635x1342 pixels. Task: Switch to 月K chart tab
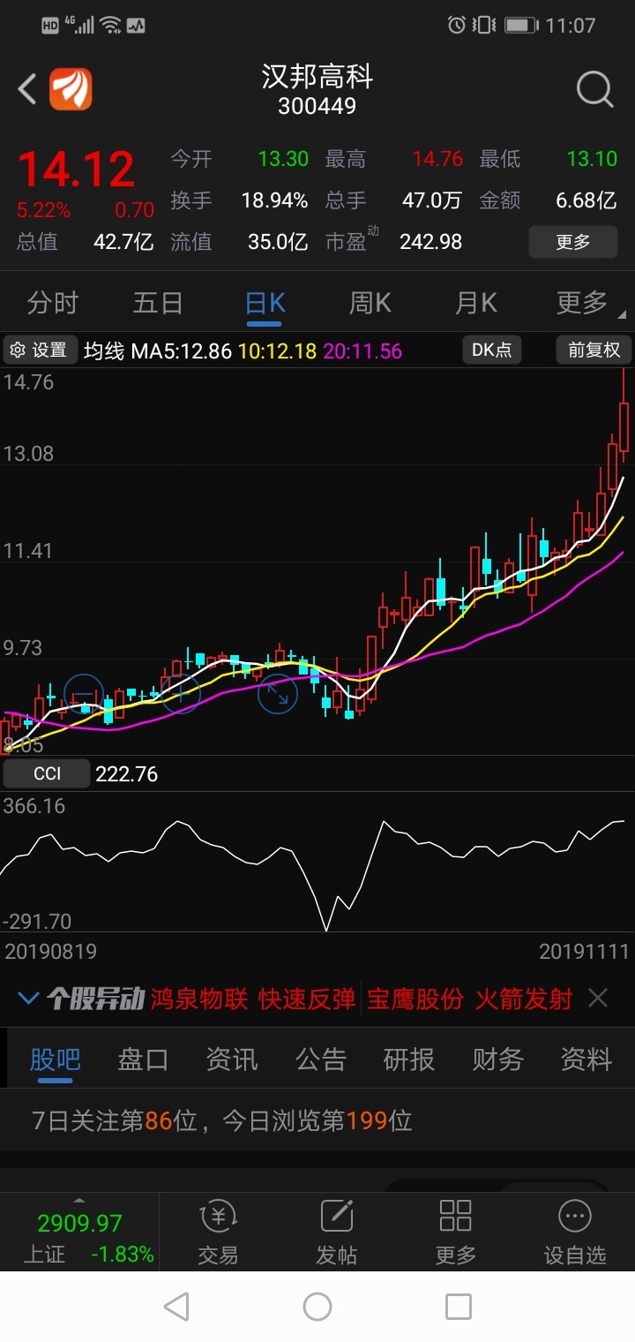476,304
